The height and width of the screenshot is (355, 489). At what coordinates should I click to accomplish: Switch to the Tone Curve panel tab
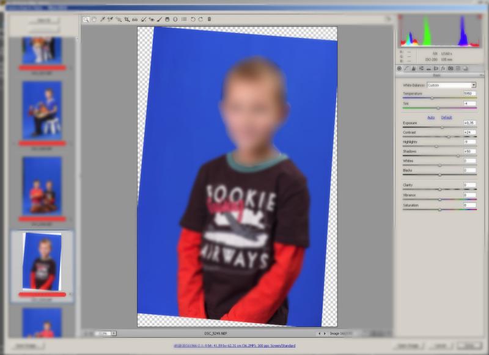pyautogui.click(x=406, y=68)
